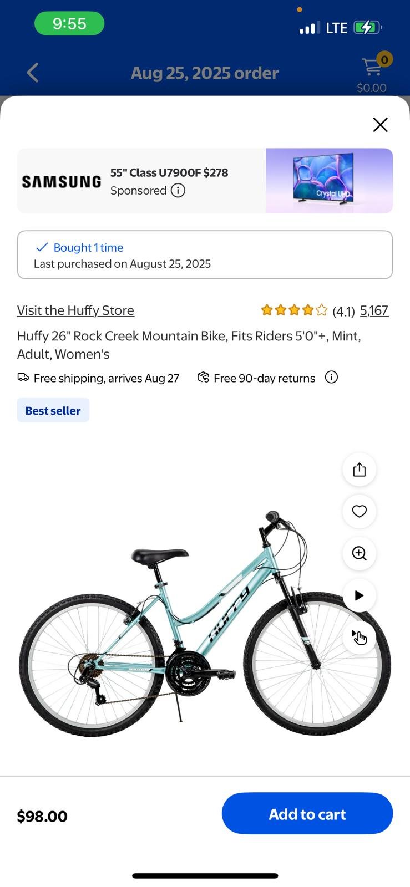
Task: Tap the Best seller badge
Action: (53, 410)
